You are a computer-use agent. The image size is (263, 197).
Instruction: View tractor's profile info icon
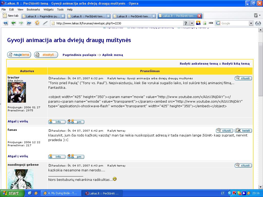[57, 122]
